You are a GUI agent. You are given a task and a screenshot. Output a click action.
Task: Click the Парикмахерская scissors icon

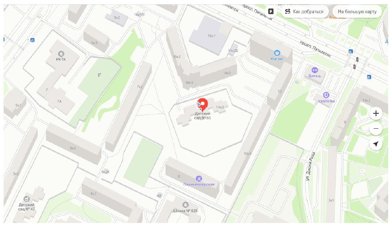coord(199,178)
